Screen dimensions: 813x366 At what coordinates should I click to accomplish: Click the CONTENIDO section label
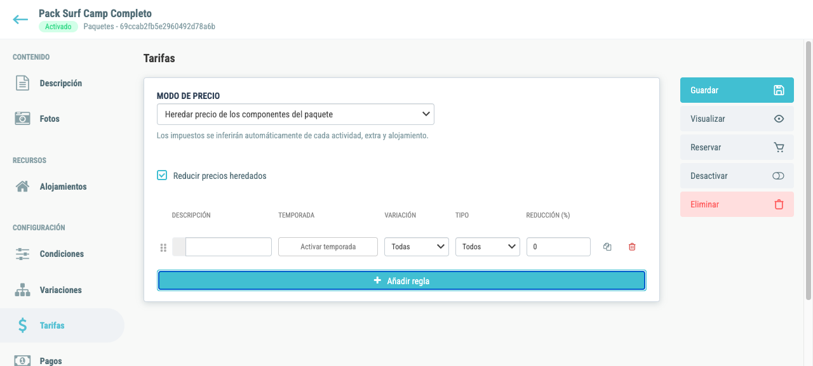[x=31, y=56]
